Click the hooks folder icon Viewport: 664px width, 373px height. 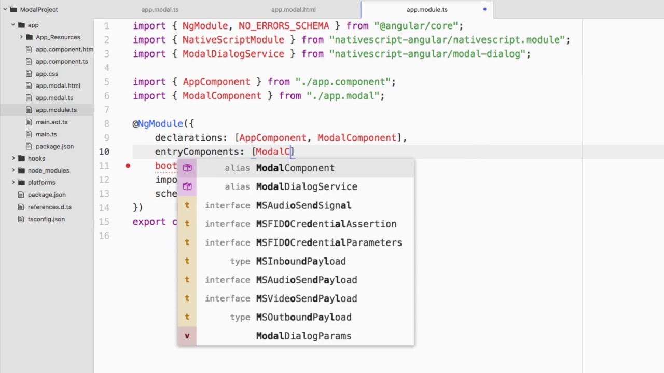pos(21,158)
